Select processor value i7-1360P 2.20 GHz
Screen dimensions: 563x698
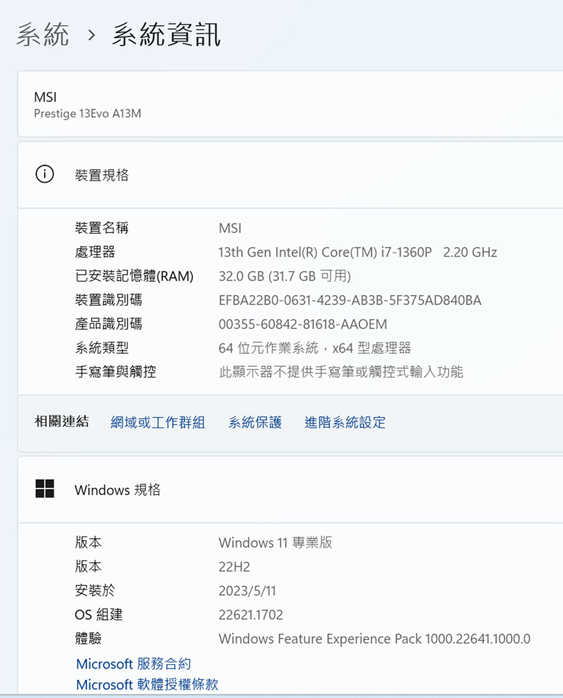click(358, 252)
